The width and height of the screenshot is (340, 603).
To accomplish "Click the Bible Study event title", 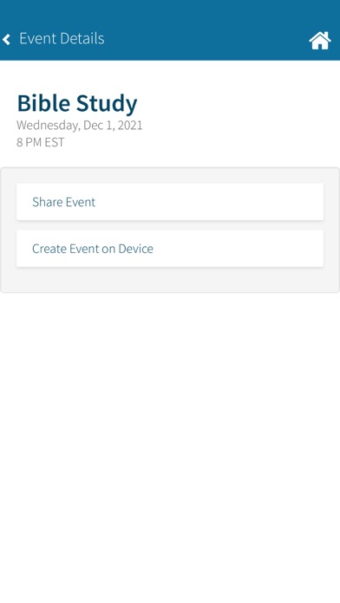I will coord(77,103).
